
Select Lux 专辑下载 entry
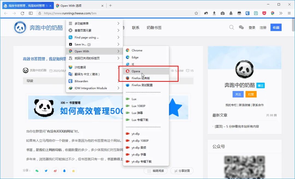146,120
